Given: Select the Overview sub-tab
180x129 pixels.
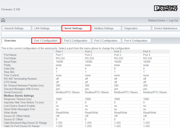Looking at the screenshot, I should coord(10,41).
